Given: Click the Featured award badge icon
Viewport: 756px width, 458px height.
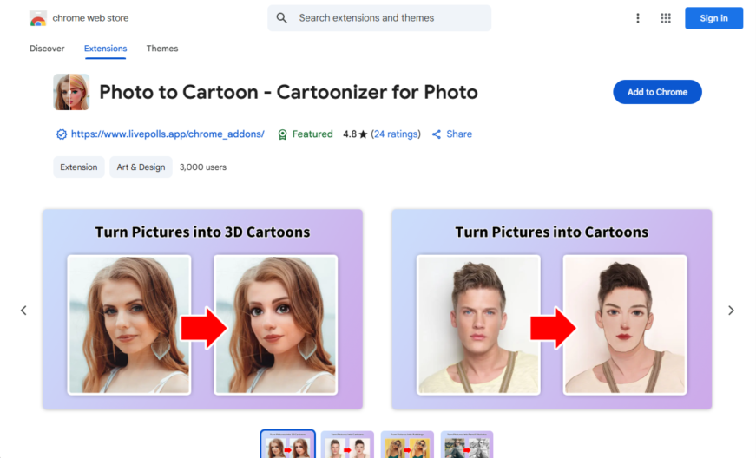Looking at the screenshot, I should click(x=283, y=134).
